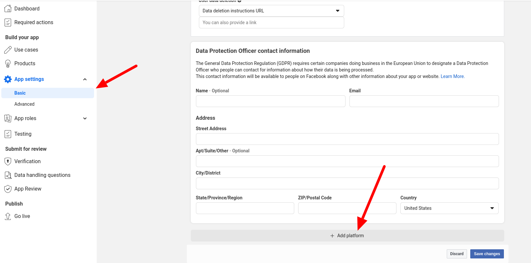The width and height of the screenshot is (531, 263).
Task: Click the Testing checklist icon
Action: (8, 134)
